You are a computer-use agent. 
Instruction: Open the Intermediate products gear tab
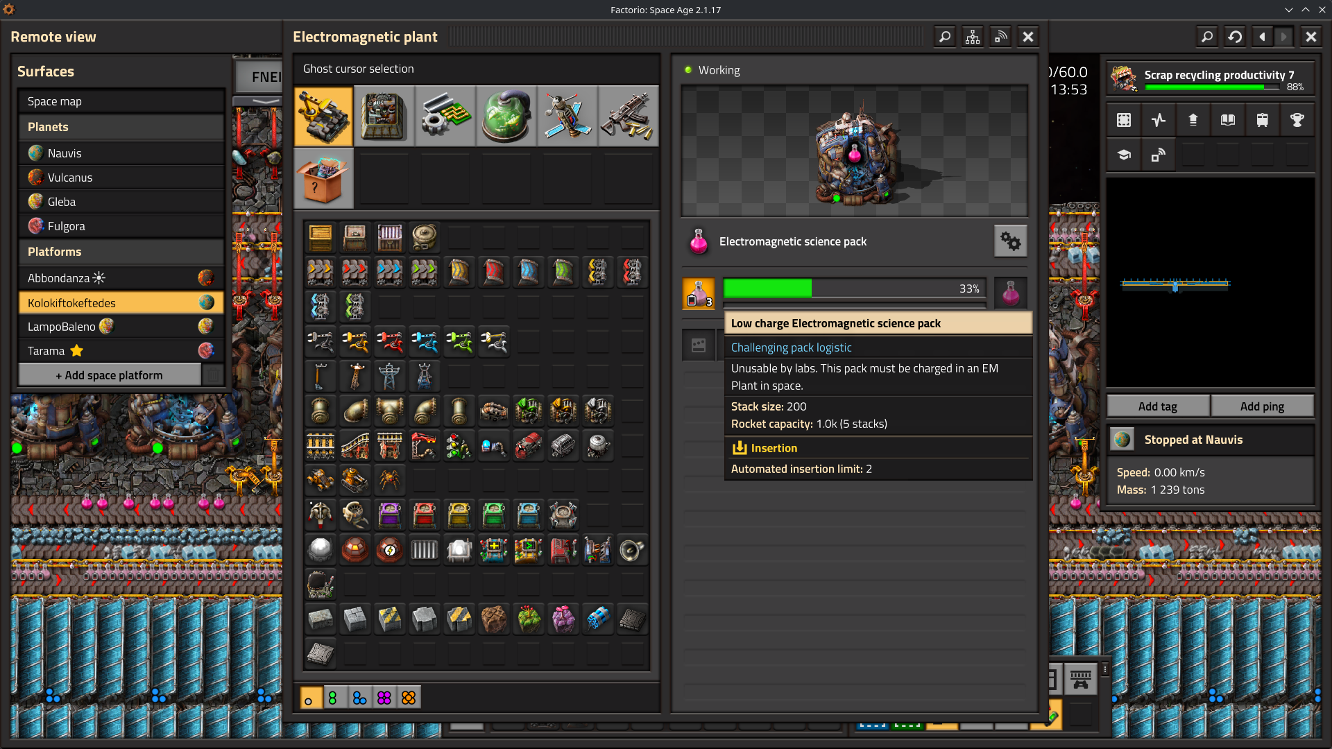pyautogui.click(x=445, y=116)
